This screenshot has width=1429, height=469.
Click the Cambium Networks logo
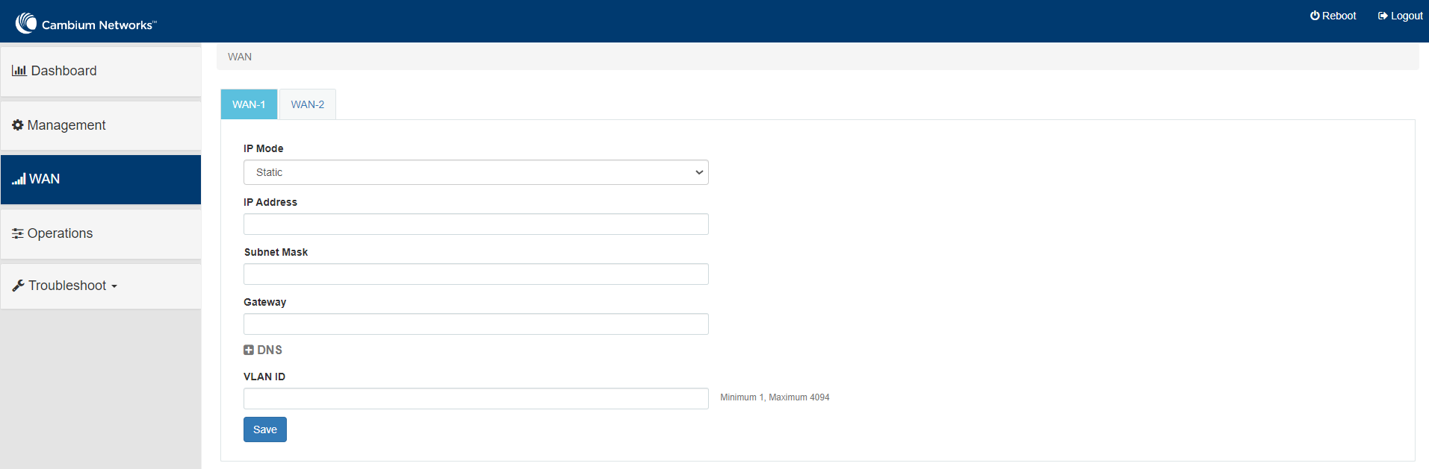(86, 23)
